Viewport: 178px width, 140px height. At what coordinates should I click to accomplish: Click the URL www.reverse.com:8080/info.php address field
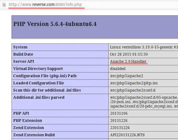[45, 5]
